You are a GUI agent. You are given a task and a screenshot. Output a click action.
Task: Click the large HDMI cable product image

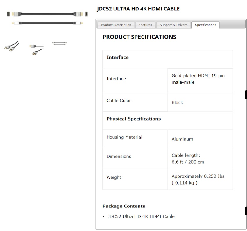(47, 18)
